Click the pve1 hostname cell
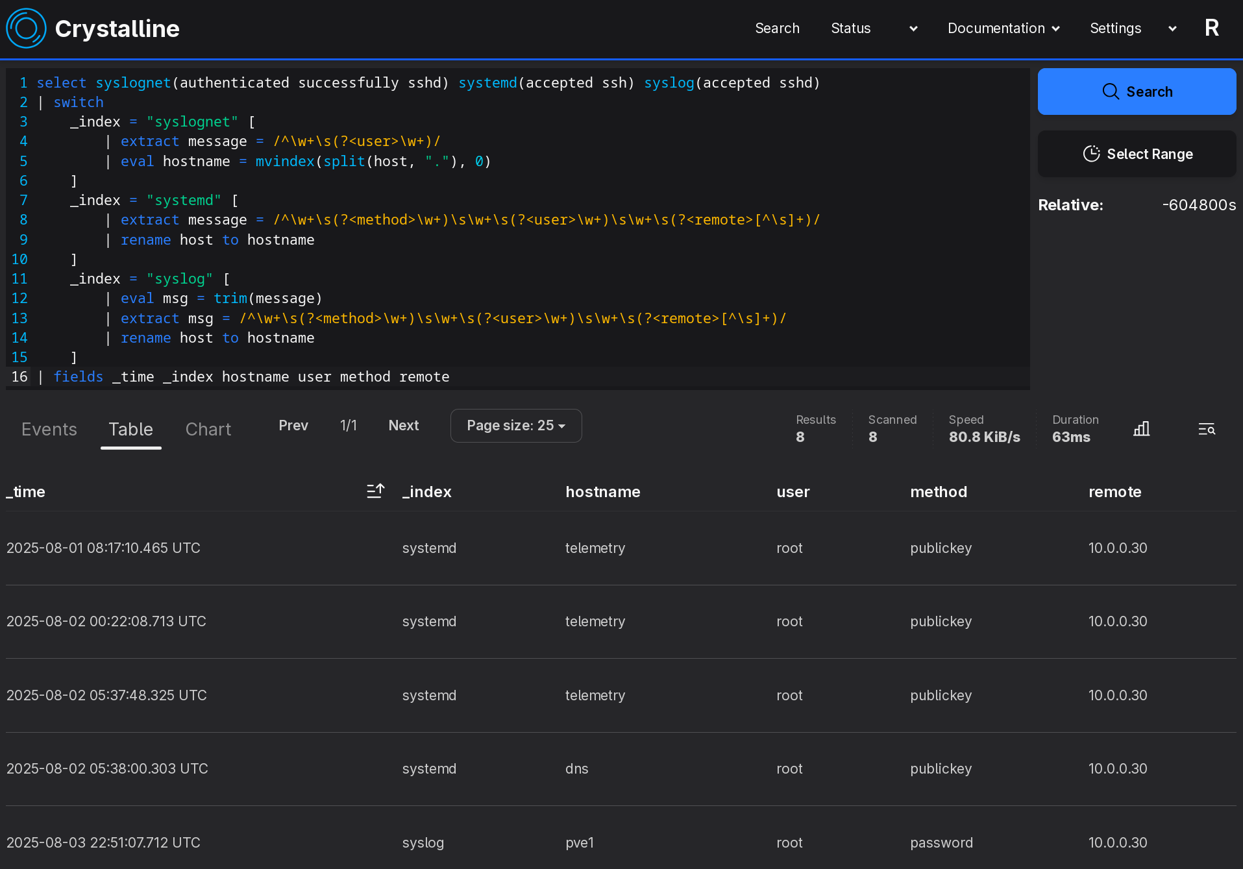The image size is (1243, 869). pos(580,842)
